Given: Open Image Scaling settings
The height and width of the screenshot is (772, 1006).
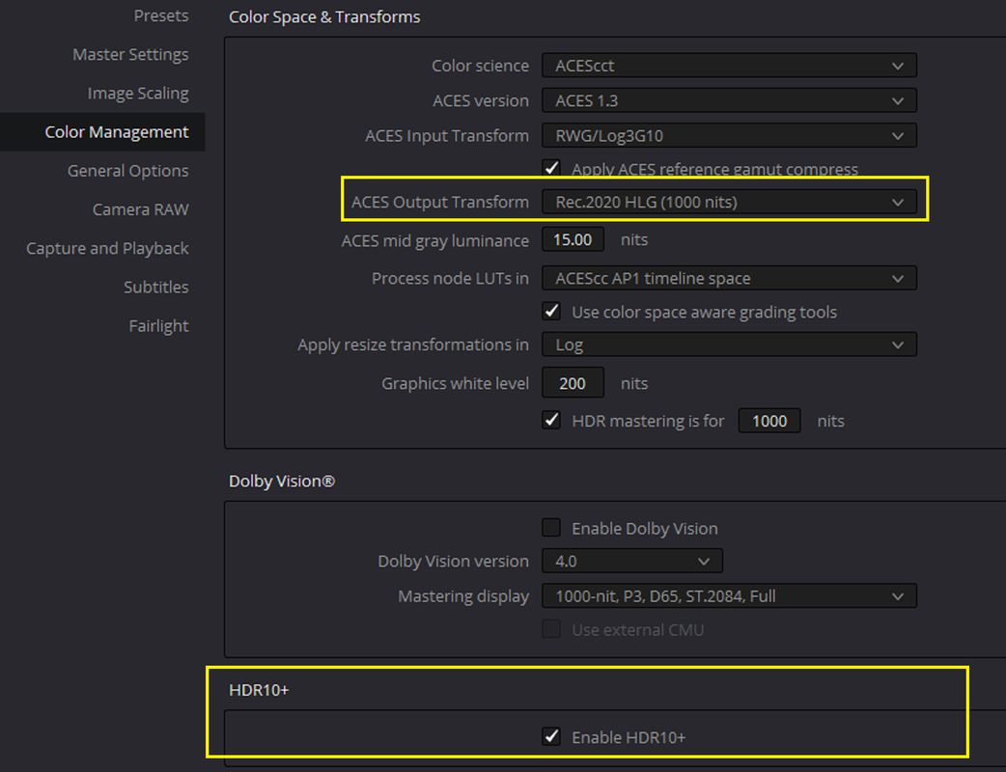Looking at the screenshot, I should [x=138, y=93].
